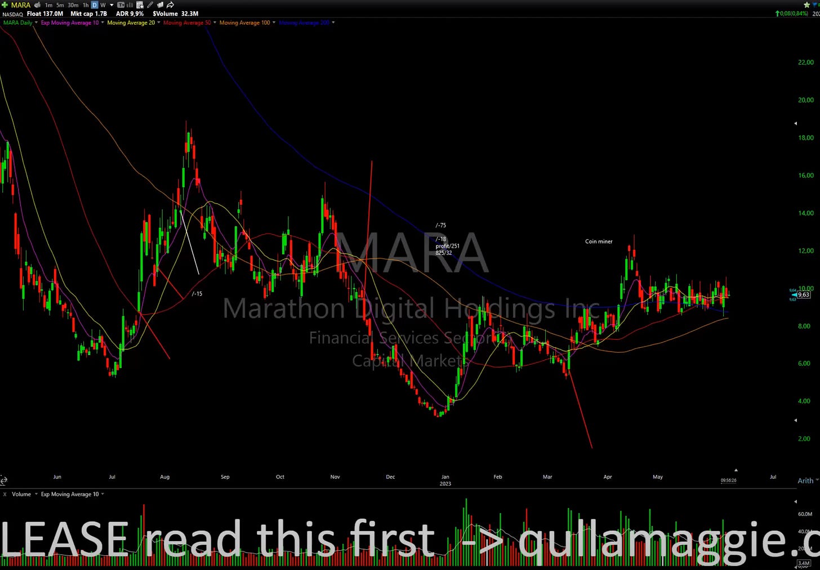Switch to the 1h timeframe
The height and width of the screenshot is (570, 820).
coord(86,5)
